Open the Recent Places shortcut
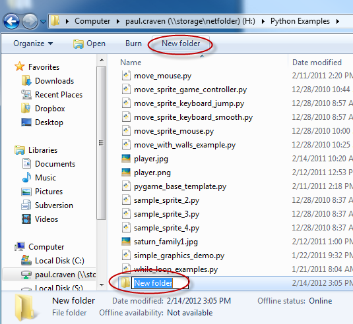The height and width of the screenshot is (324, 353). click(x=59, y=95)
